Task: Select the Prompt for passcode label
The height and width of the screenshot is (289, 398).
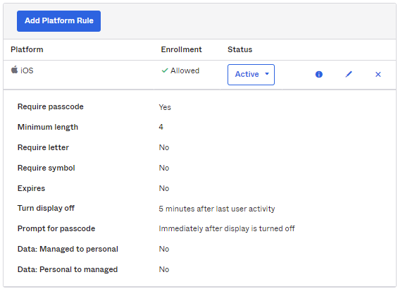Action: pyautogui.click(x=56, y=228)
